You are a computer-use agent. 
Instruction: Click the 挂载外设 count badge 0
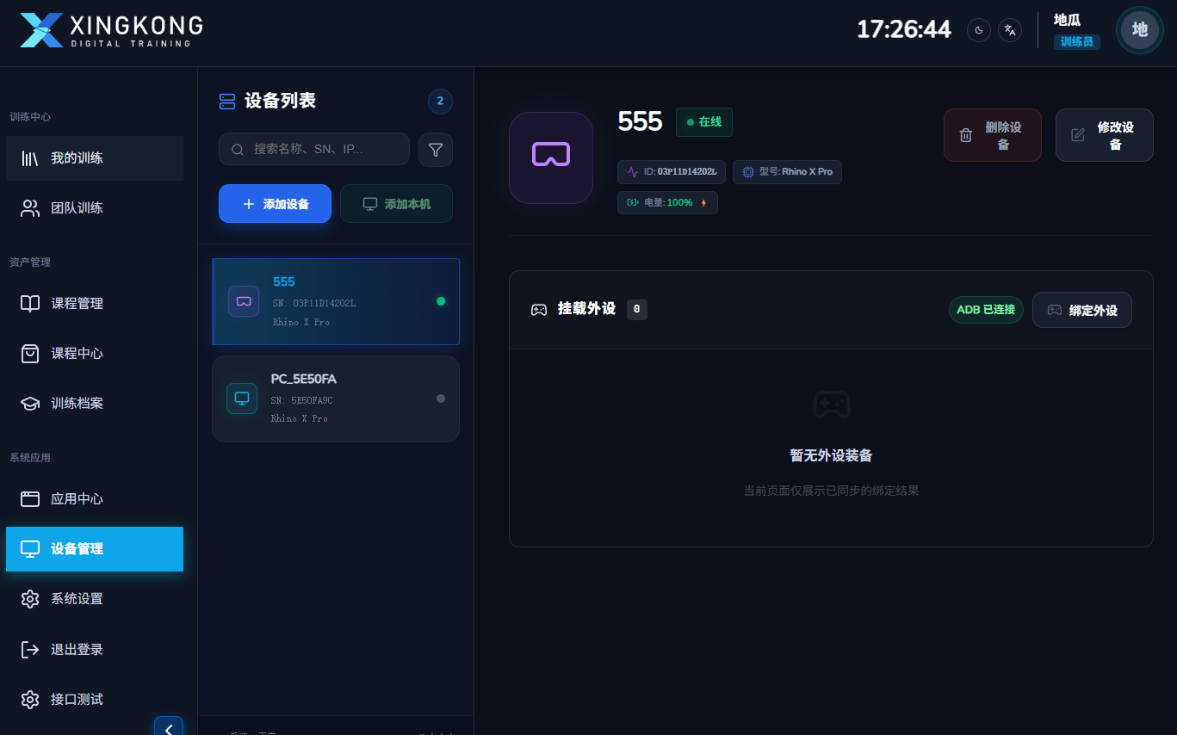tap(637, 309)
